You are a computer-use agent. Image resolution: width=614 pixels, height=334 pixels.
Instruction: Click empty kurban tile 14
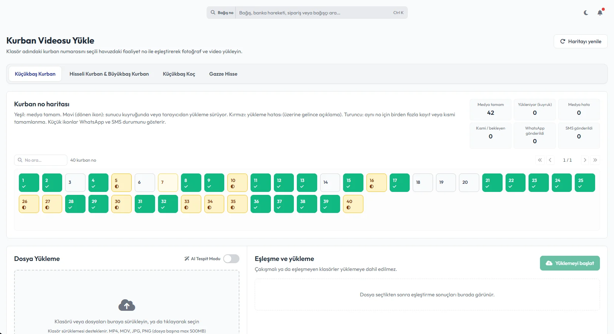[330, 183]
